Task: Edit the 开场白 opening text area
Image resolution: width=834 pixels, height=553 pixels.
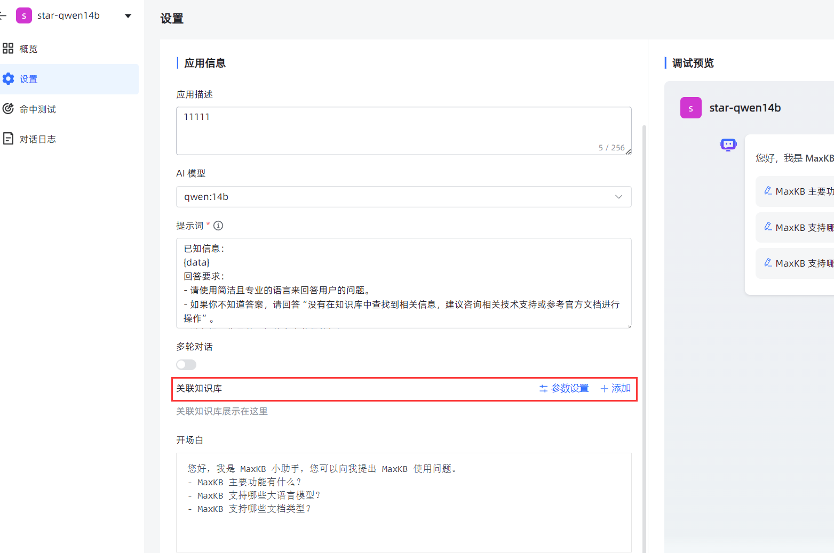Action: pos(404,502)
